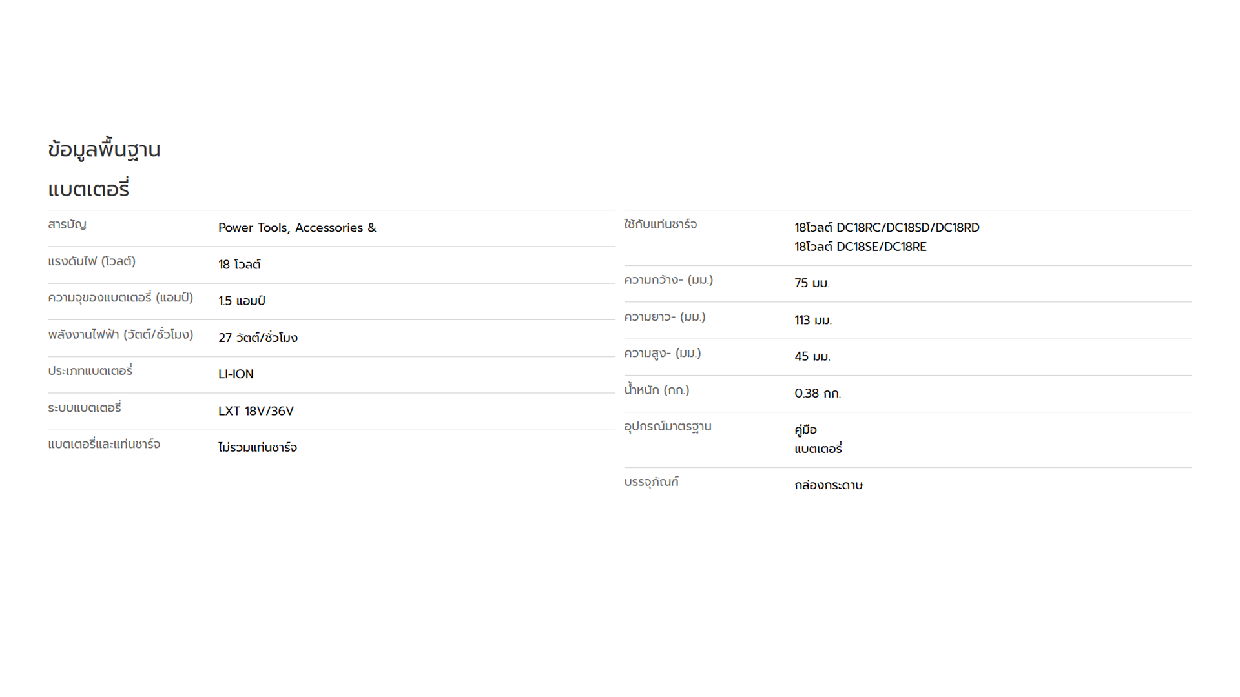Select the 113 มม. length value
This screenshot has width=1240, height=697.
(x=813, y=320)
